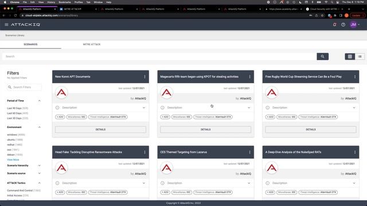The image size is (367, 206).
Task: Open the History menu in menu bar
Action: tap(51, 2)
